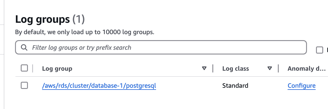Viewport: 328px width, 109px height.
Task: Click the (1) log group count
Action: (x=78, y=19)
